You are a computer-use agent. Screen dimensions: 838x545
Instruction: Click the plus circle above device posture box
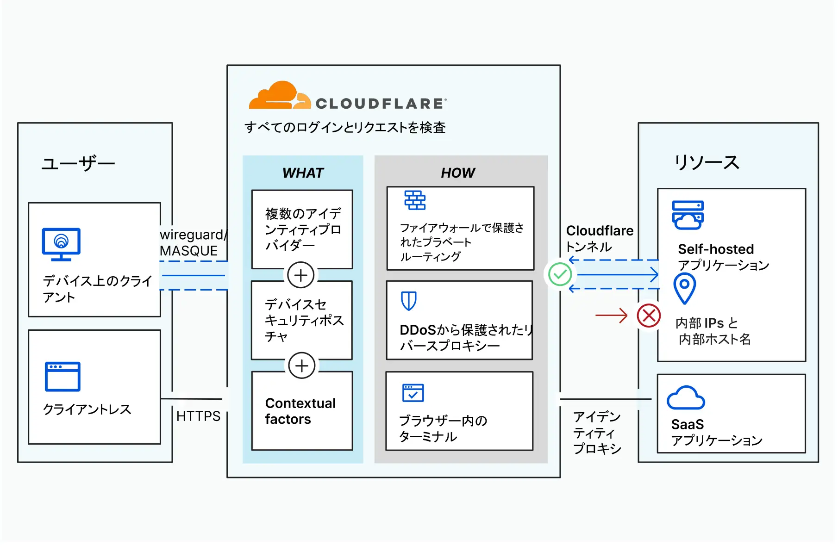(300, 275)
